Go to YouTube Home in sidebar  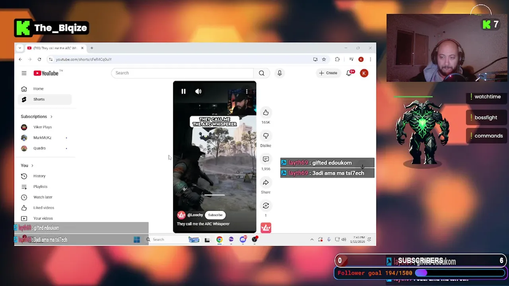[x=45, y=89]
